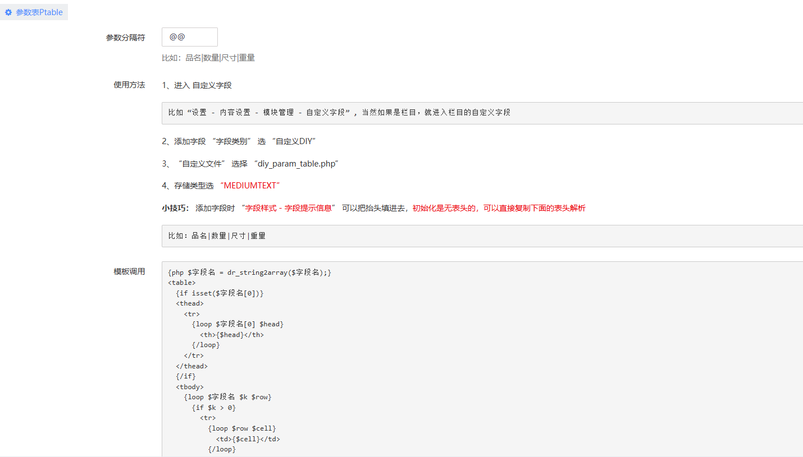Image resolution: width=803 pixels, height=457 pixels.
Task: Click the diy_param_table.php file name text
Action: pyautogui.click(x=296, y=164)
